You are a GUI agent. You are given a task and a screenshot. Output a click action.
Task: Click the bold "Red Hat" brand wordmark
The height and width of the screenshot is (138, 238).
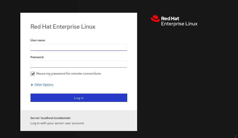tap(170, 19)
